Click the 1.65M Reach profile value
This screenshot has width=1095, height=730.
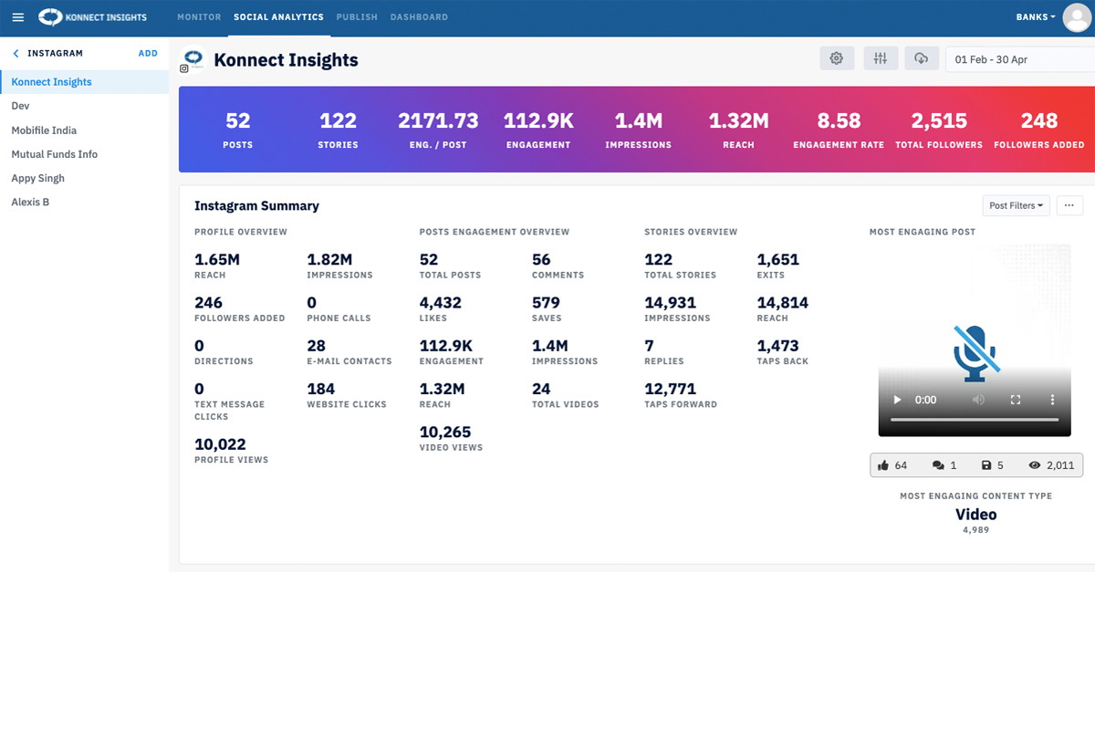click(217, 260)
